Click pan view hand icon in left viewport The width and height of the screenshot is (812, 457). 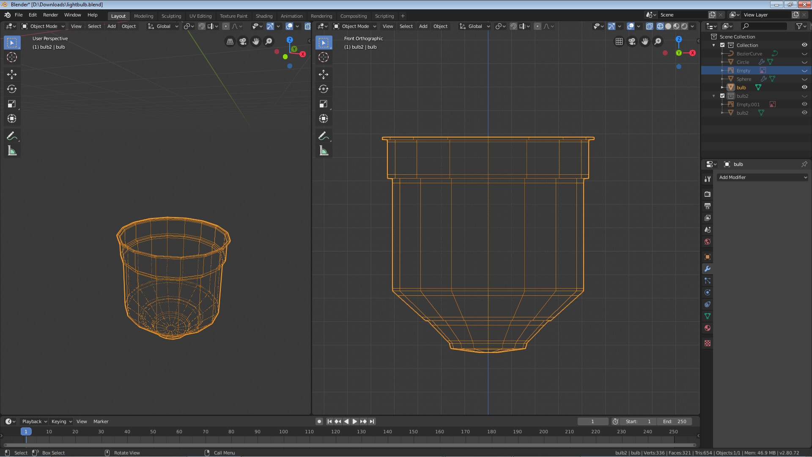tap(256, 41)
